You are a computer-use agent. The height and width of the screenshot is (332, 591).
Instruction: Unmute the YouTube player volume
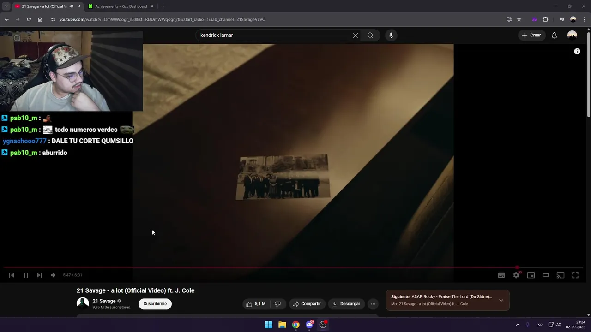[x=53, y=275]
